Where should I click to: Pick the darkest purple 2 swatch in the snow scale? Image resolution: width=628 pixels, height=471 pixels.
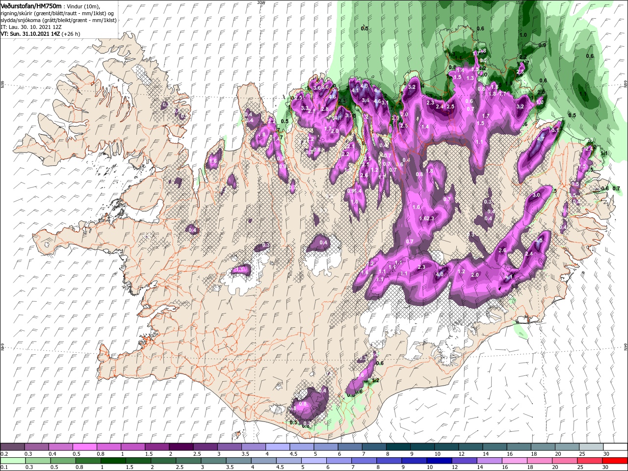(181, 447)
